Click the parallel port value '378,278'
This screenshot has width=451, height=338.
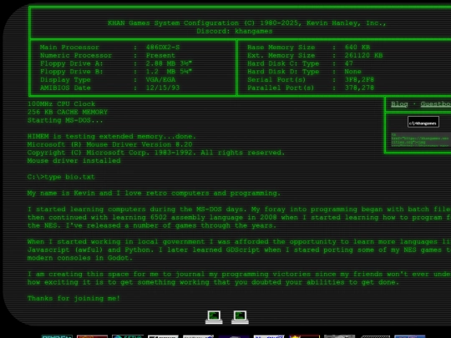pos(359,88)
